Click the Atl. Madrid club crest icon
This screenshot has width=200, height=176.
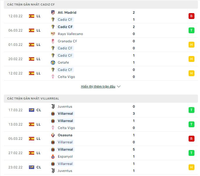tap(53, 13)
